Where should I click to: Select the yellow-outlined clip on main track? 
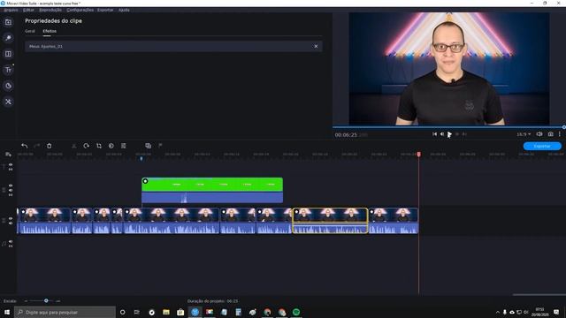330,221
